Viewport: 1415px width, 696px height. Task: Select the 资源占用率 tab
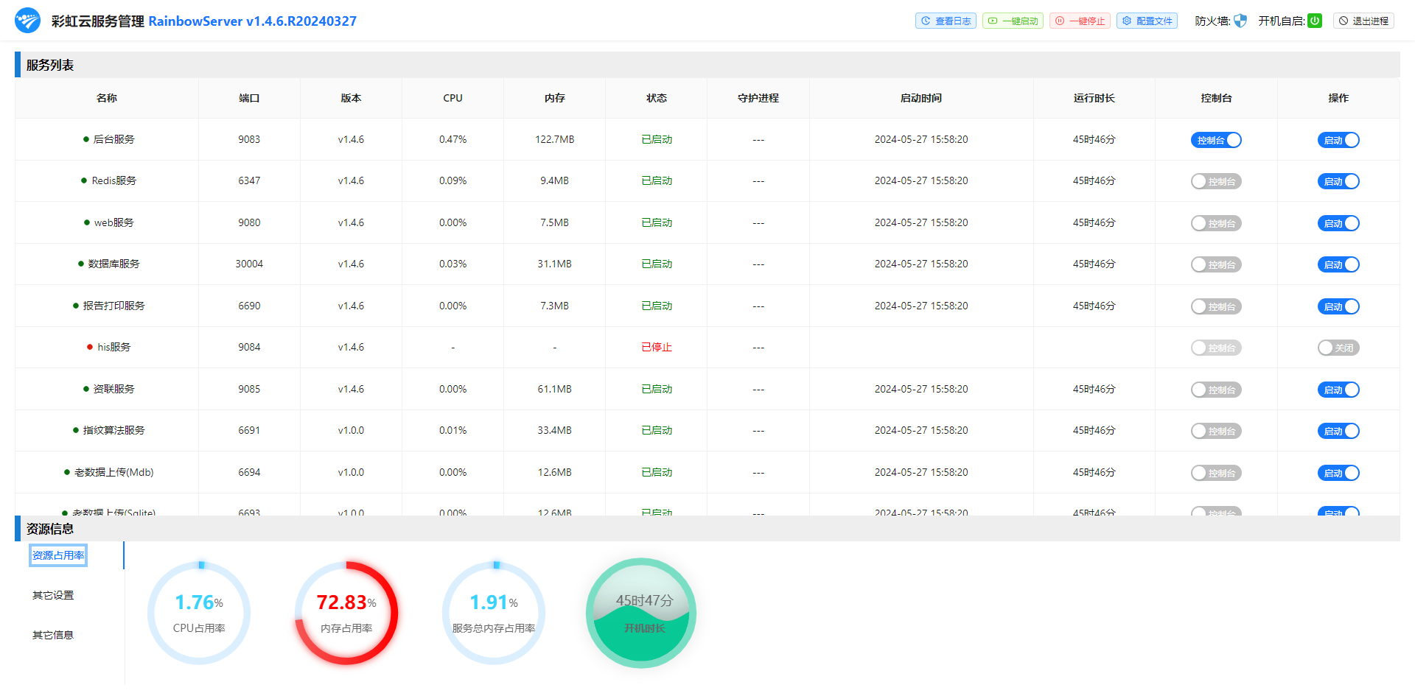tap(58, 555)
